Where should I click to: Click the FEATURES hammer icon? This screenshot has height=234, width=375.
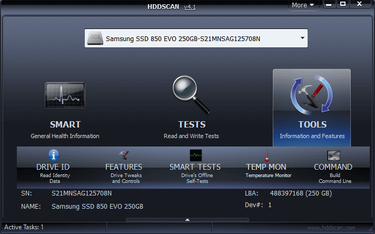pos(124,155)
